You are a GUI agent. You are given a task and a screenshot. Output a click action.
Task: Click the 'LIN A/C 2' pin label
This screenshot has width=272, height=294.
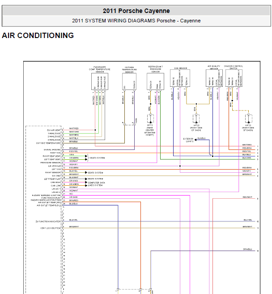(x=56, y=192)
